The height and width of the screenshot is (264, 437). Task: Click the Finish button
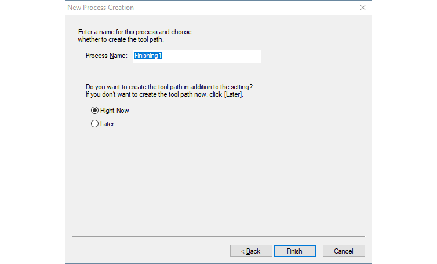point(294,251)
